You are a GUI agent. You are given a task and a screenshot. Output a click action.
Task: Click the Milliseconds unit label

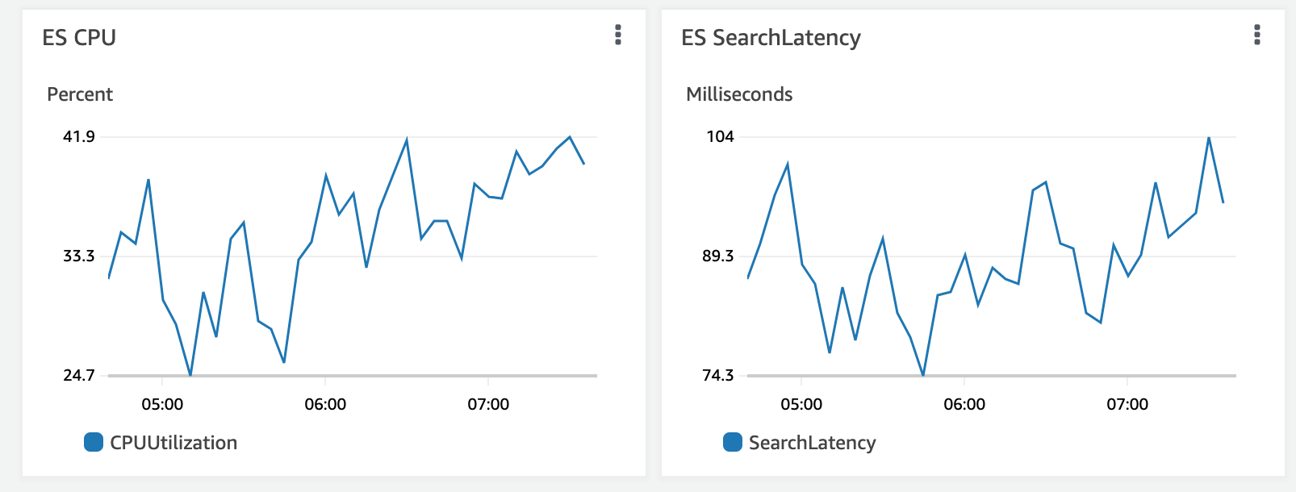pos(739,94)
